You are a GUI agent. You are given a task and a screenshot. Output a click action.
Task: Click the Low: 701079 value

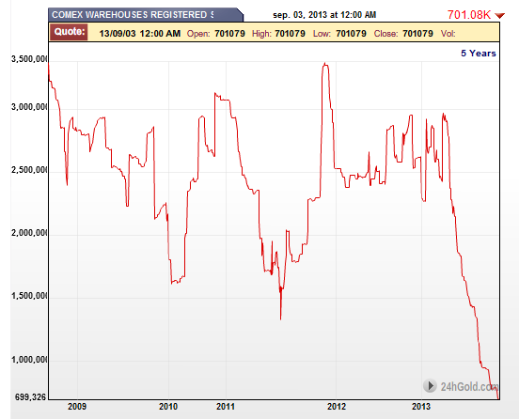[x=351, y=34]
